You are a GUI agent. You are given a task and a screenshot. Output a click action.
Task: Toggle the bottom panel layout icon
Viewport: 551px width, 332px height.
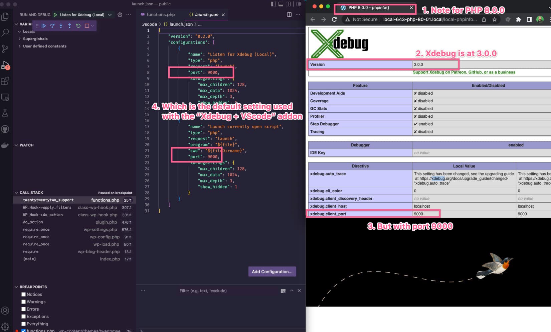tap(281, 4)
